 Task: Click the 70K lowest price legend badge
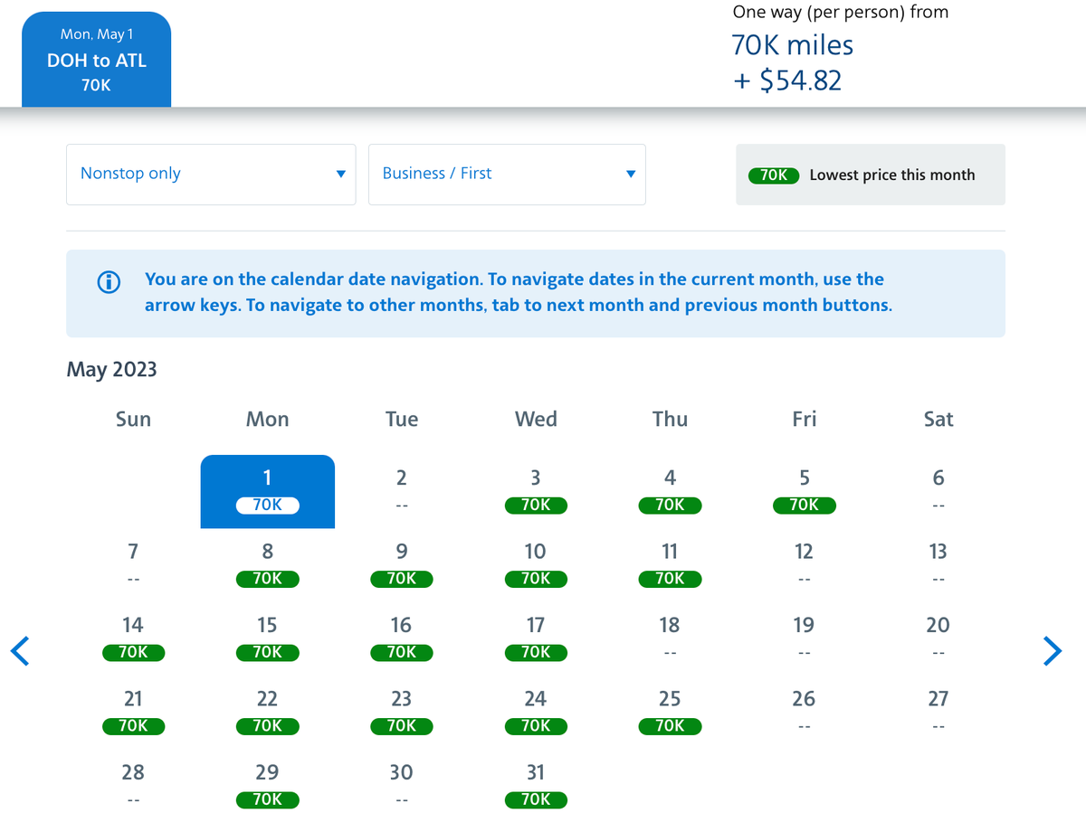click(x=774, y=175)
